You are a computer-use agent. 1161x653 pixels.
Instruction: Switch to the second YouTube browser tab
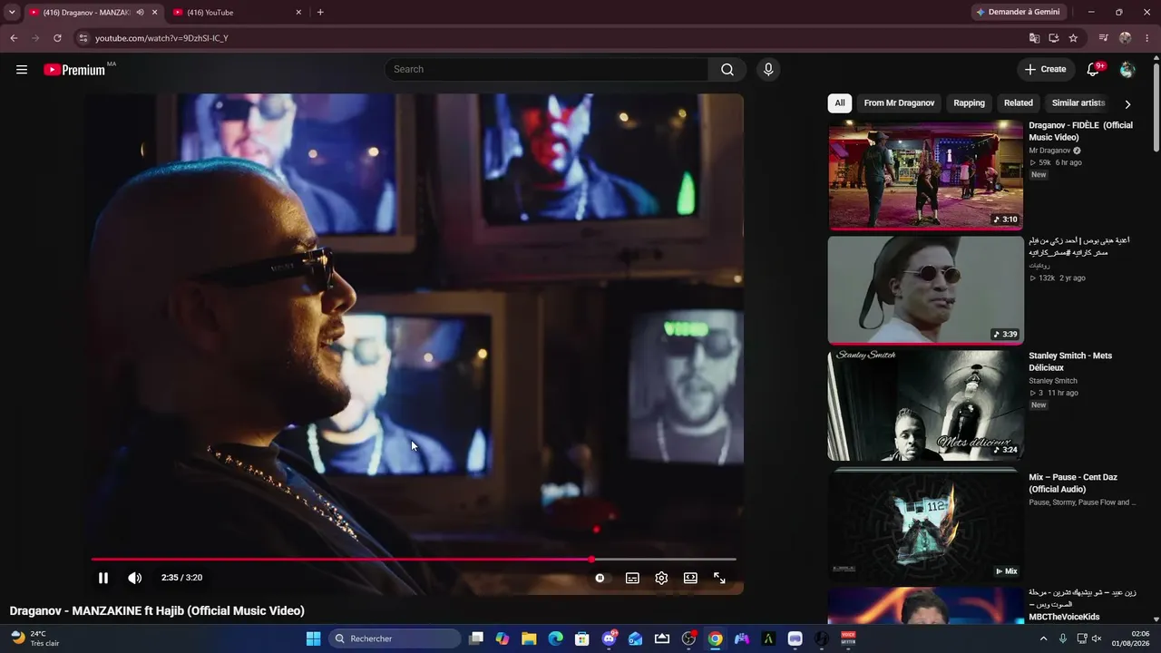[238, 12]
